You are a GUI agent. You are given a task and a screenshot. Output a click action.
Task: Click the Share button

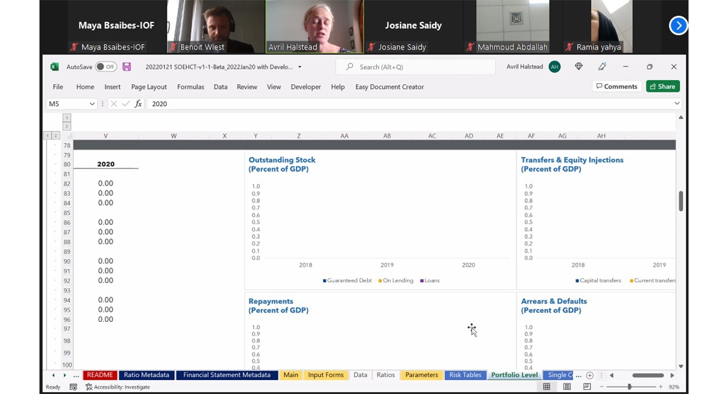point(662,87)
